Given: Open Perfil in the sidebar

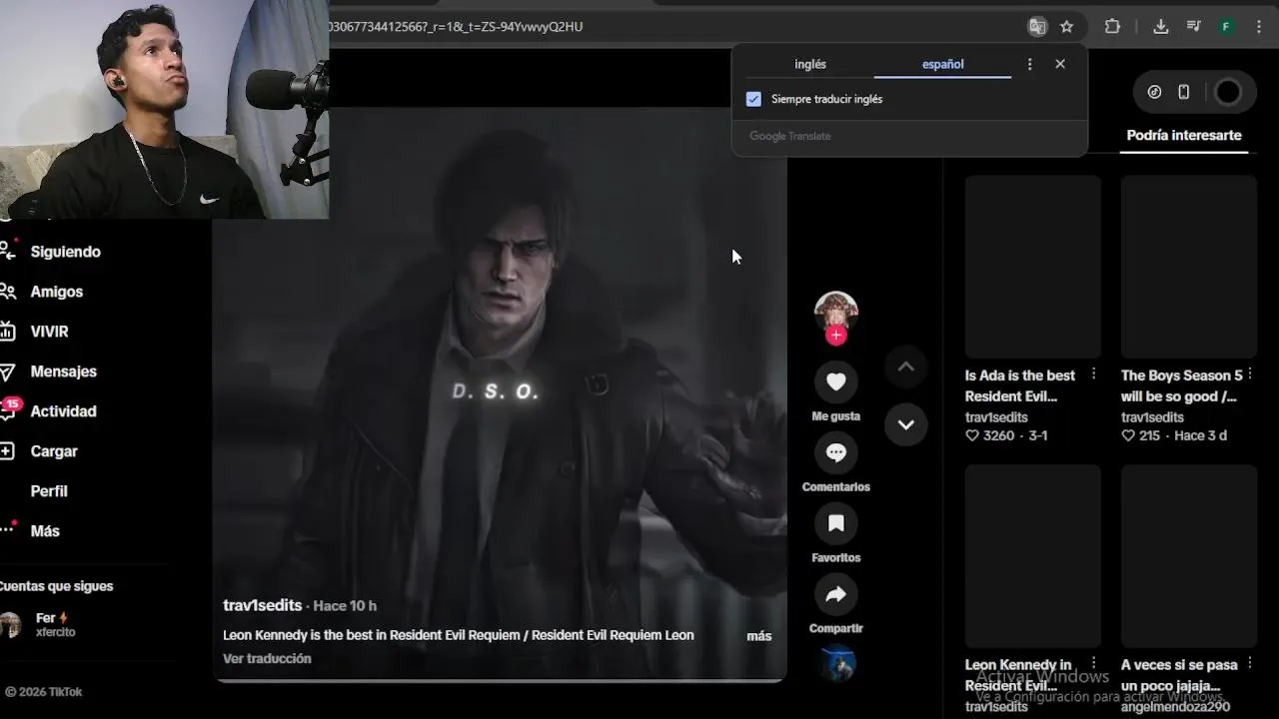Looking at the screenshot, I should pyautogui.click(x=49, y=491).
